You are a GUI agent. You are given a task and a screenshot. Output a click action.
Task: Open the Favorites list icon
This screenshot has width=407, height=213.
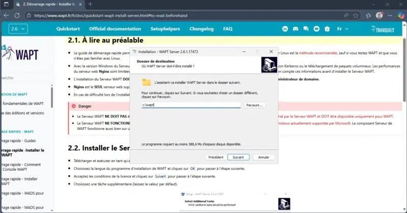click(368, 16)
